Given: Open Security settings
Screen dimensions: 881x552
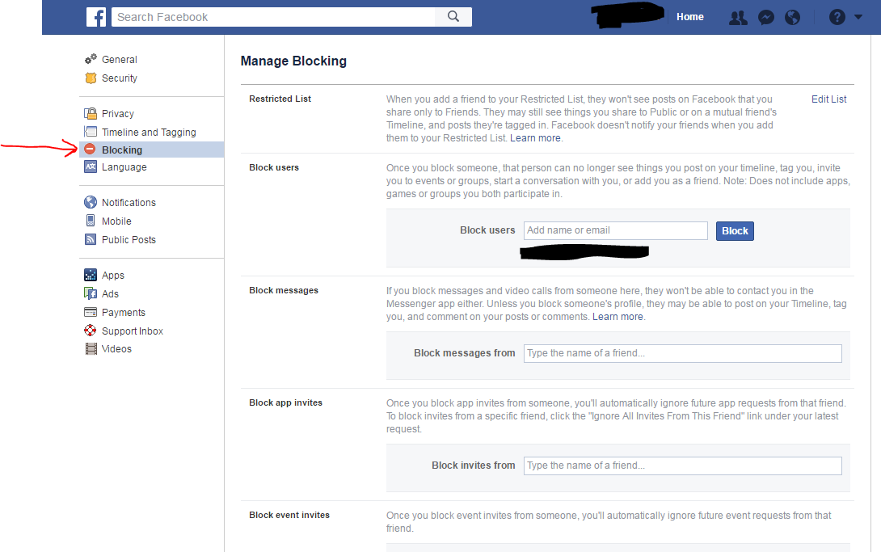Looking at the screenshot, I should pos(119,78).
